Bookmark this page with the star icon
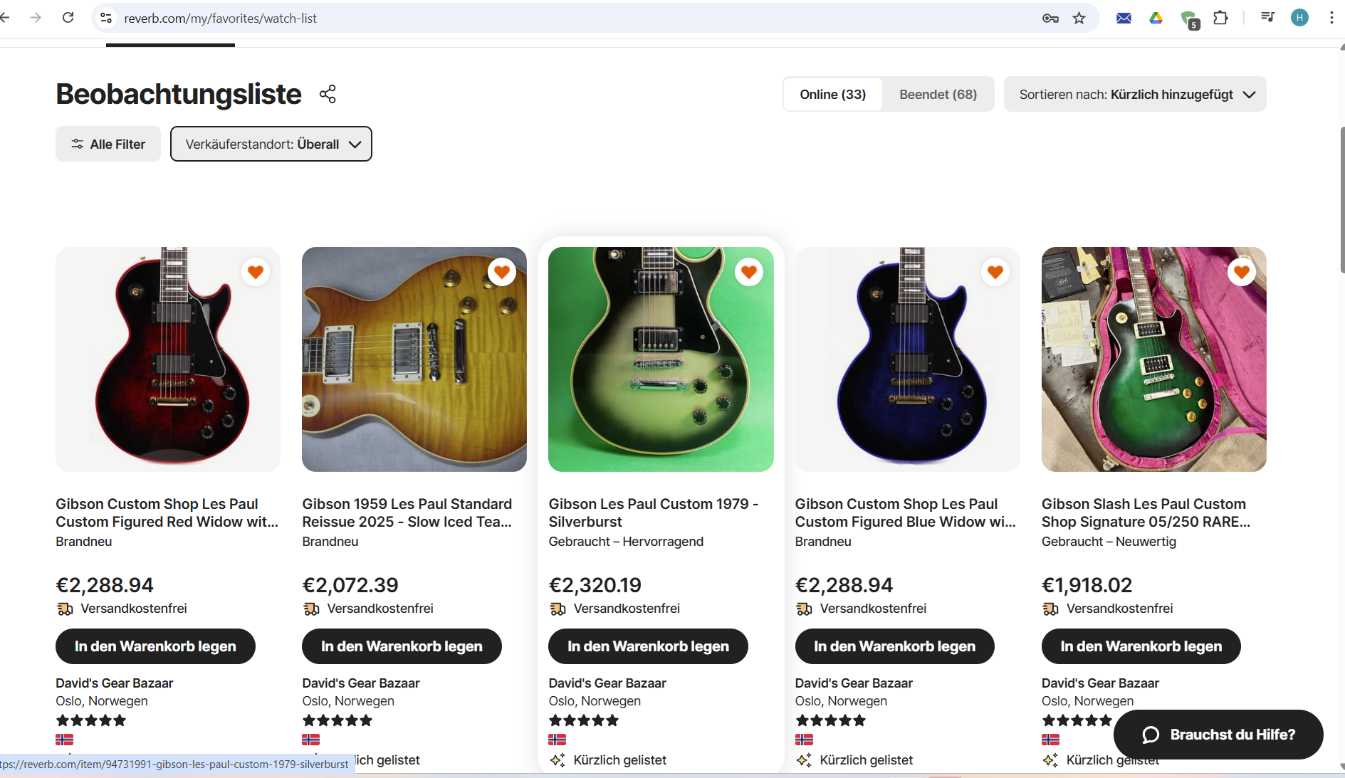Screen dimensions: 1345x778 (1079, 18)
